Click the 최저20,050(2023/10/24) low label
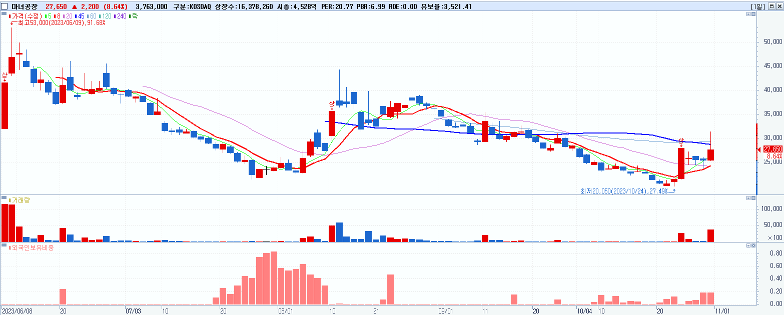784x315 pixels. pos(624,191)
